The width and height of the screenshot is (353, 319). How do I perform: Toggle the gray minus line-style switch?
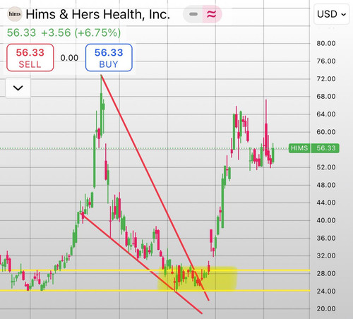[x=193, y=14]
